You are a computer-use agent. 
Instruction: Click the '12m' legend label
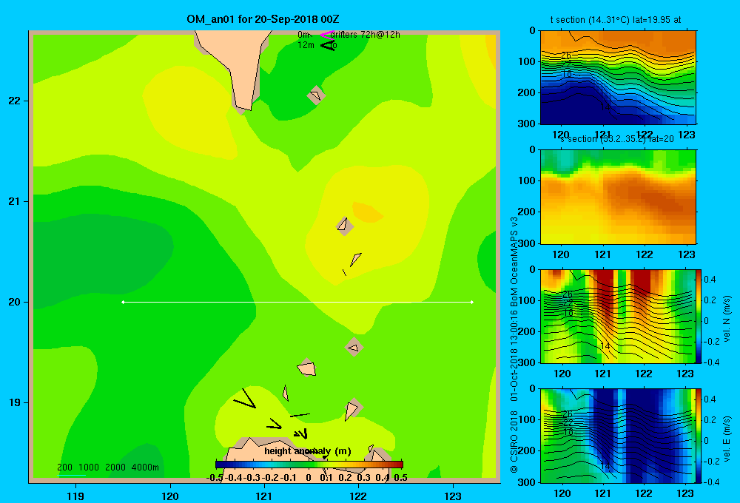[306, 45]
